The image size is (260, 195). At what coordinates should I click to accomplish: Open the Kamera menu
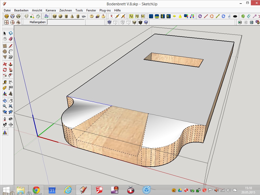point(51,10)
